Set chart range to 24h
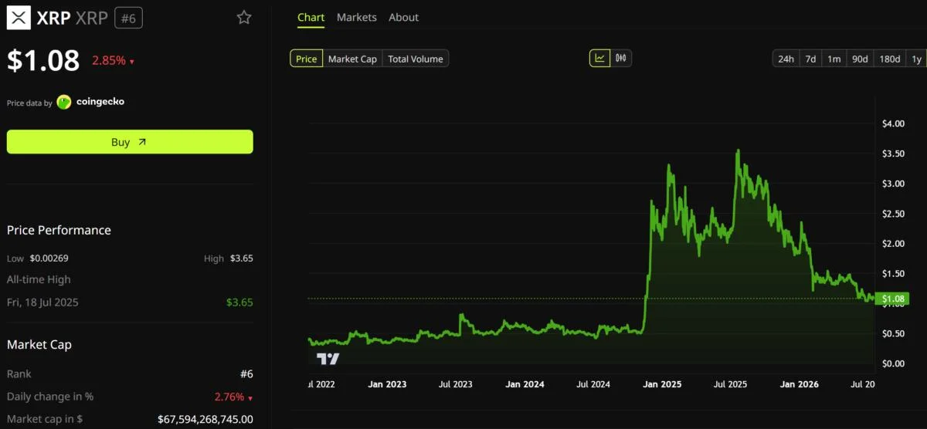The height and width of the screenshot is (429, 927). click(786, 59)
